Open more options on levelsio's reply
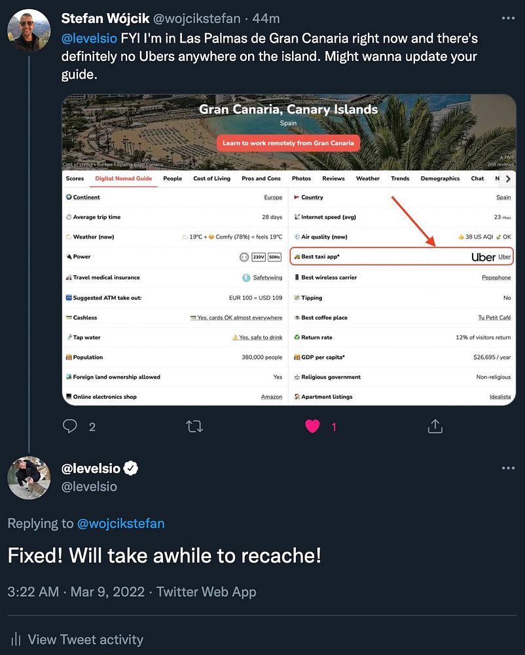Viewport: 525px width, 655px height. coord(507,468)
